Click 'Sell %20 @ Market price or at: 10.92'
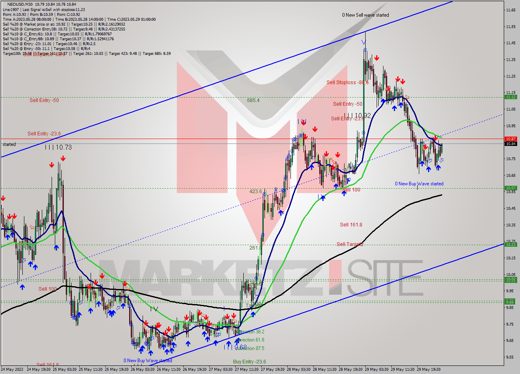The height and width of the screenshot is (374, 520). [64, 24]
